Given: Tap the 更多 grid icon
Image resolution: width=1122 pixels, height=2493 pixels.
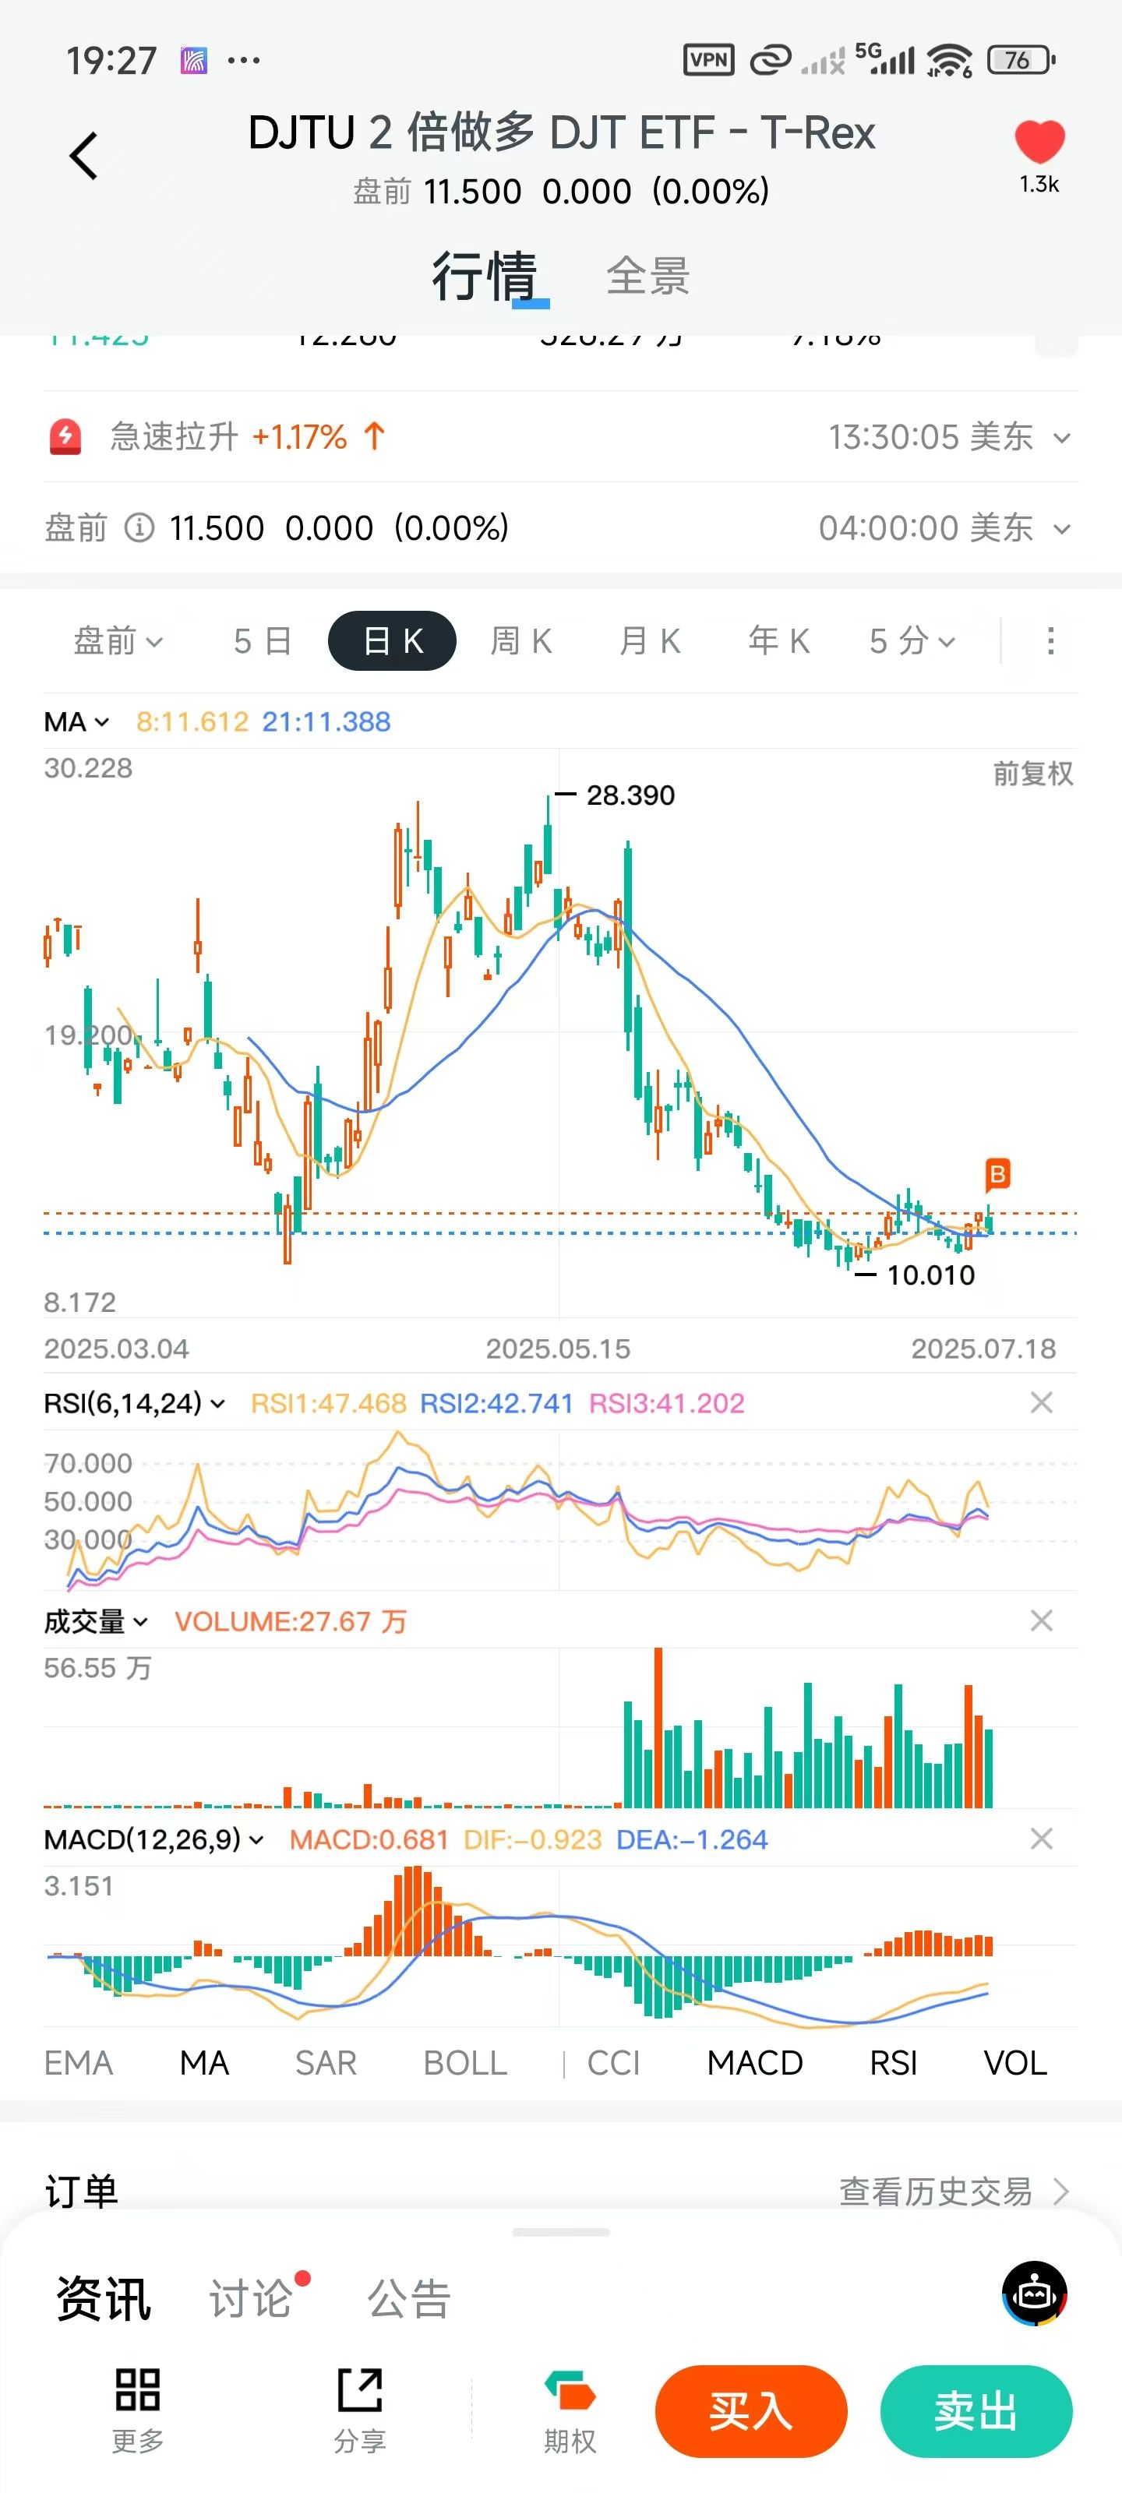Looking at the screenshot, I should coord(137,2390).
